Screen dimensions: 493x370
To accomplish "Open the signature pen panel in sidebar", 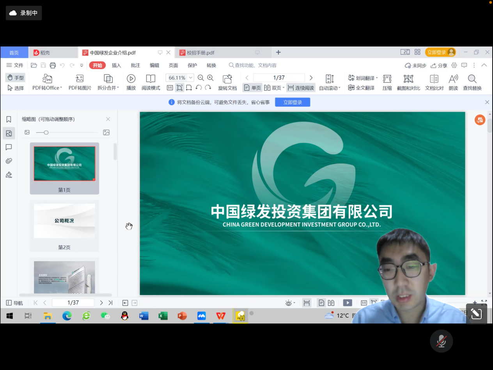I will coord(9,174).
